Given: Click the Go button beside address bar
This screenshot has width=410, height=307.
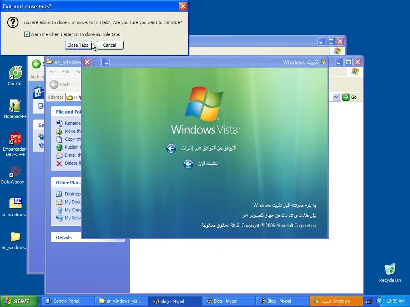Looking at the screenshot, I should [350, 97].
